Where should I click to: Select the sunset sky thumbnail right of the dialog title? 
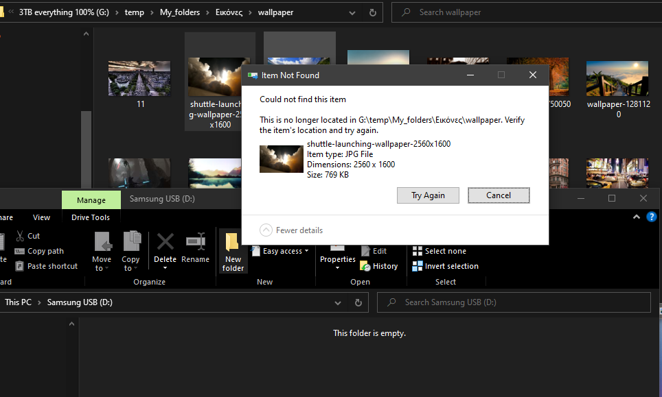tap(378, 57)
